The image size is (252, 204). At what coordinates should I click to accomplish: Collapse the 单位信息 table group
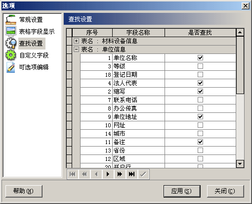click(x=76, y=49)
